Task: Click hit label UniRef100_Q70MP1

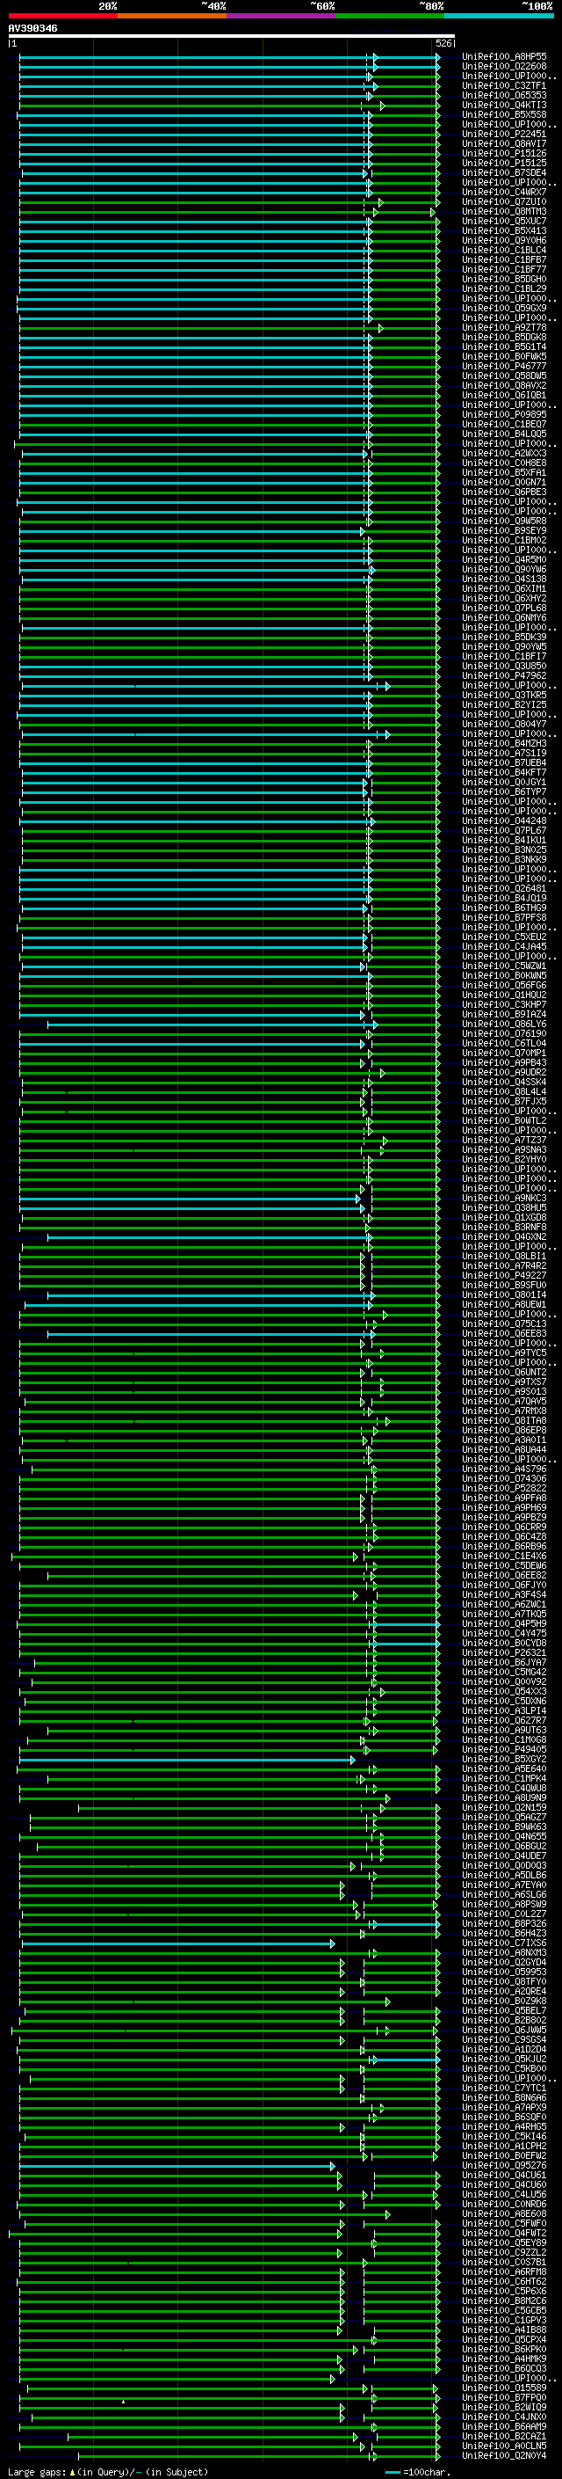Action: coord(504,1053)
